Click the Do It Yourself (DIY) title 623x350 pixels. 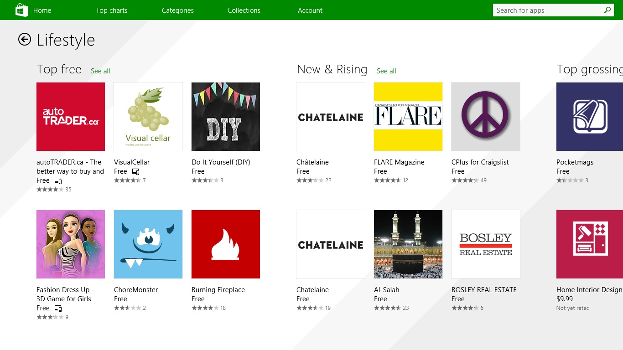tap(221, 162)
